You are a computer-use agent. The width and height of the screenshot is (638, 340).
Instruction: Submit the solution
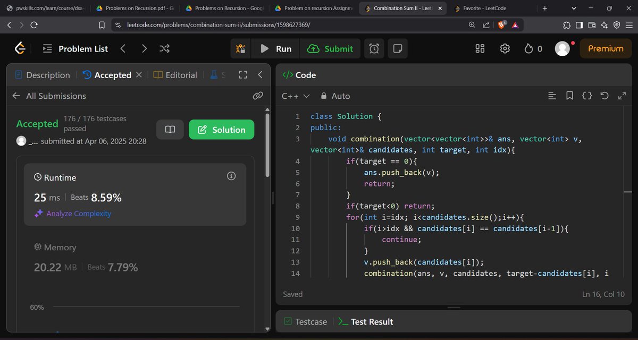click(330, 49)
